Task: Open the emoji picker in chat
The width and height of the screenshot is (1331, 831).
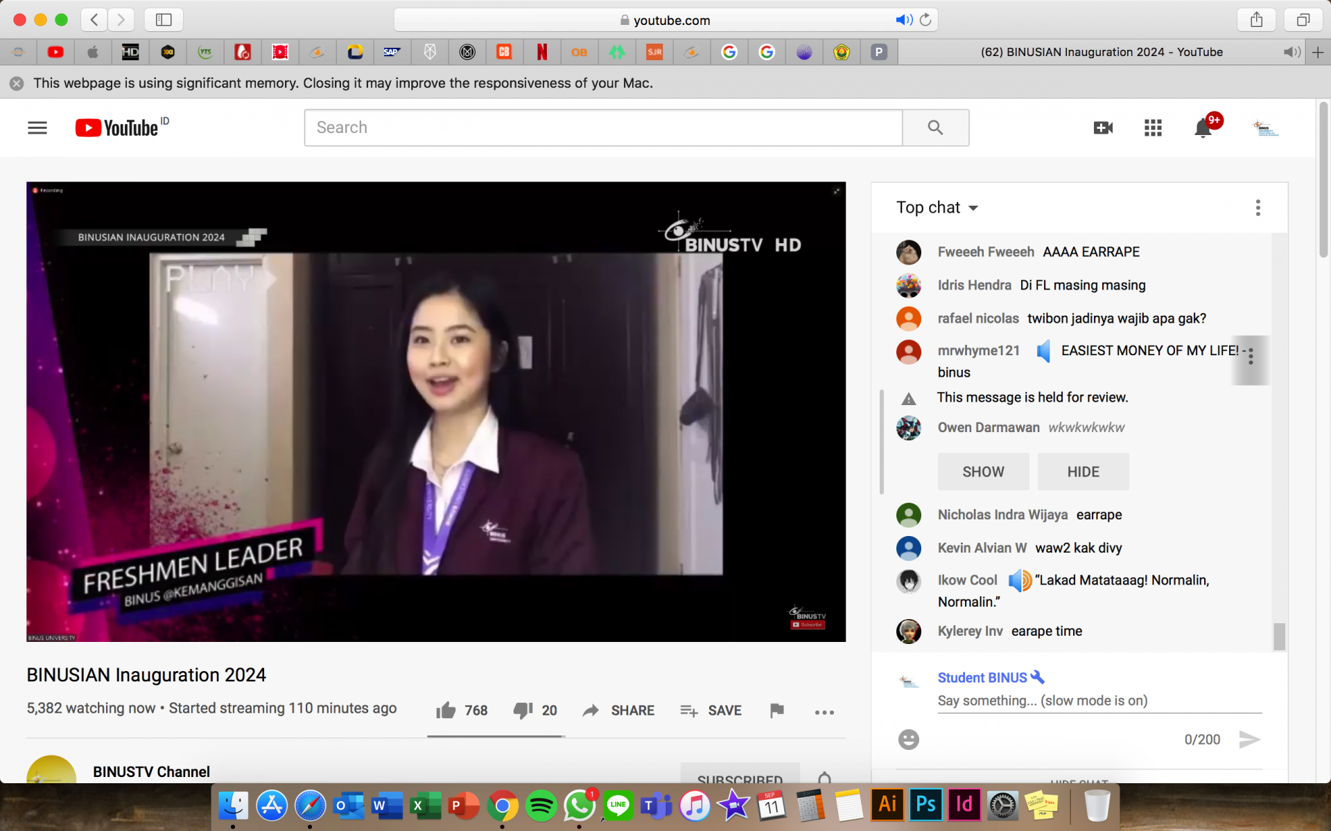Action: 908,740
